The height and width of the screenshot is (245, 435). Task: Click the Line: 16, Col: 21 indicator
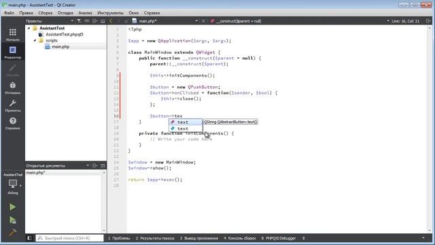(x=405, y=21)
